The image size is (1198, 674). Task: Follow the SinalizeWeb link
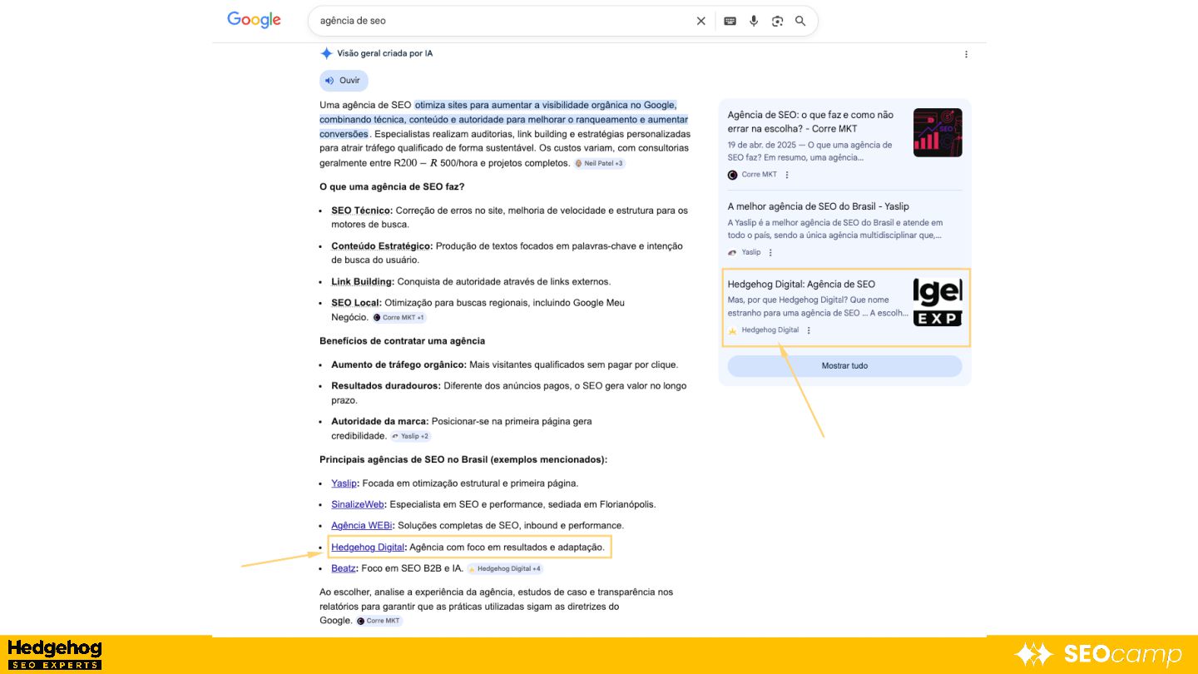pos(358,504)
